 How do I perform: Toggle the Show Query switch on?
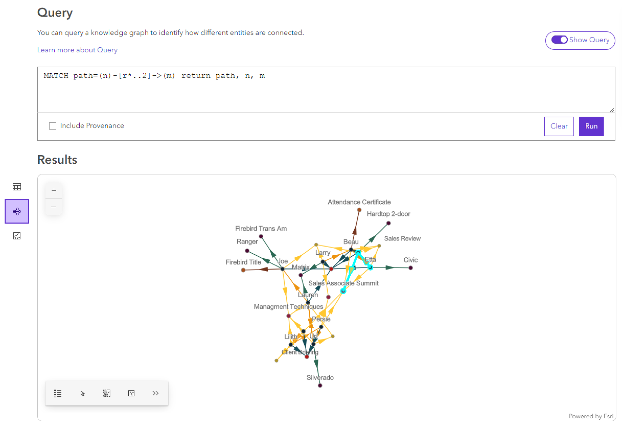559,40
